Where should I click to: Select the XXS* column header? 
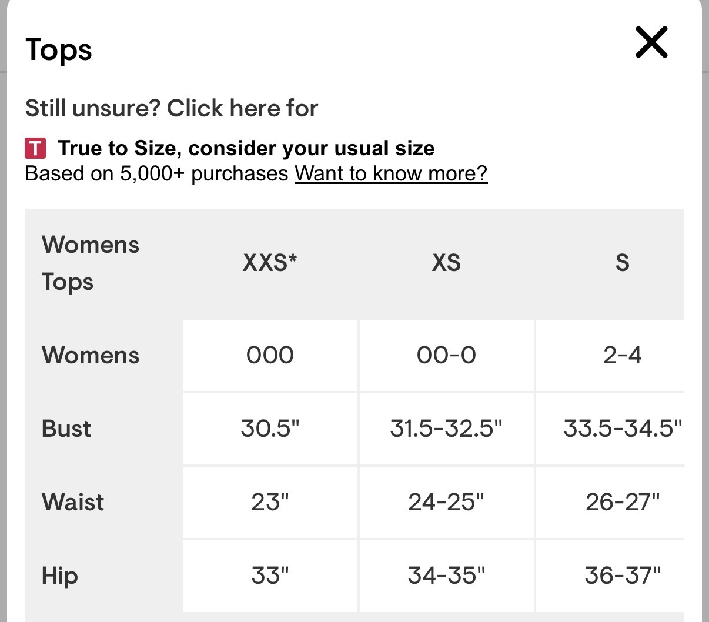coord(270,263)
